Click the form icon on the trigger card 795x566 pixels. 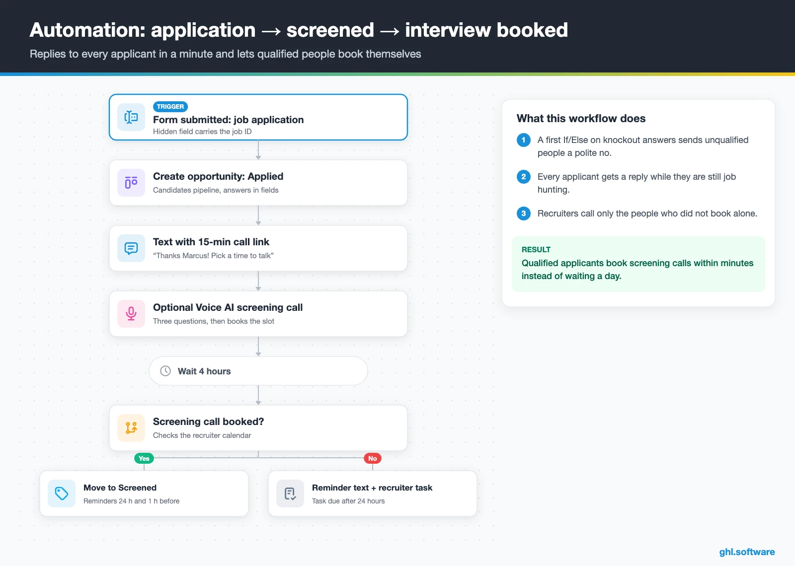(131, 117)
